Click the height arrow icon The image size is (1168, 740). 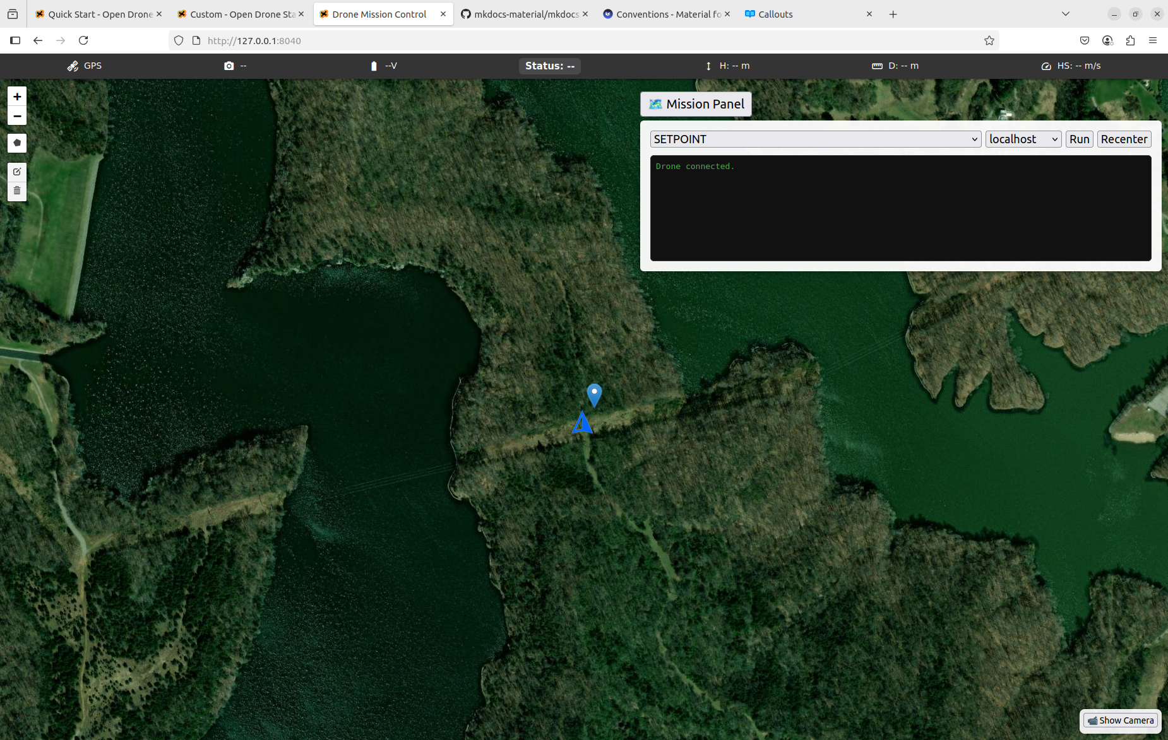click(708, 66)
